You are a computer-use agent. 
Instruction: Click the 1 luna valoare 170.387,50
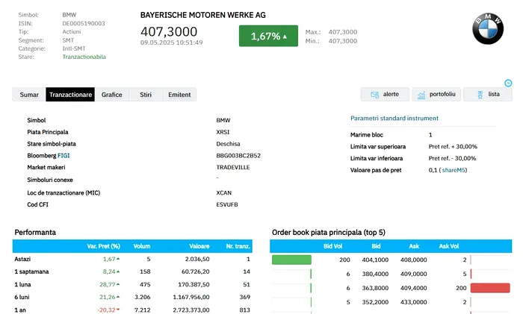194,284
